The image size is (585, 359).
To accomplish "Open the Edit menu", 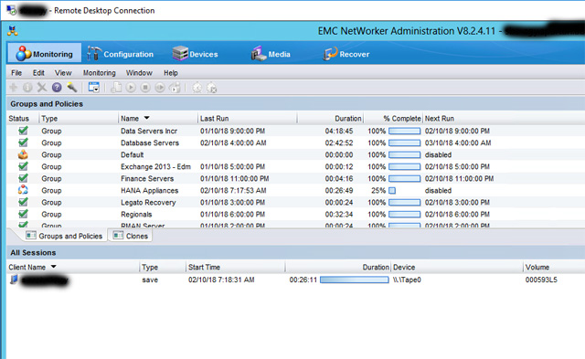I will [38, 73].
